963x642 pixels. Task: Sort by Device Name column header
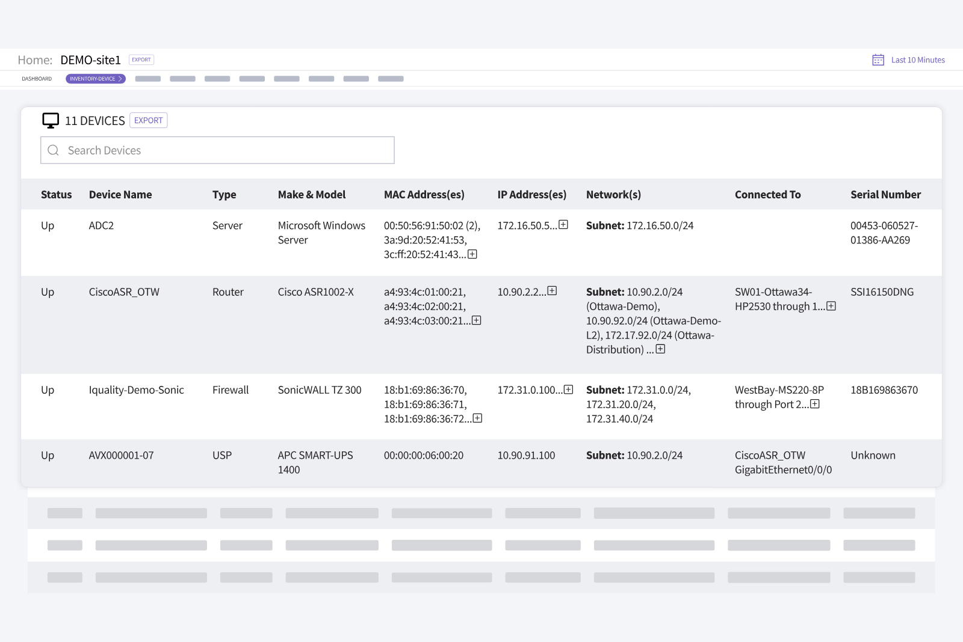click(x=120, y=195)
